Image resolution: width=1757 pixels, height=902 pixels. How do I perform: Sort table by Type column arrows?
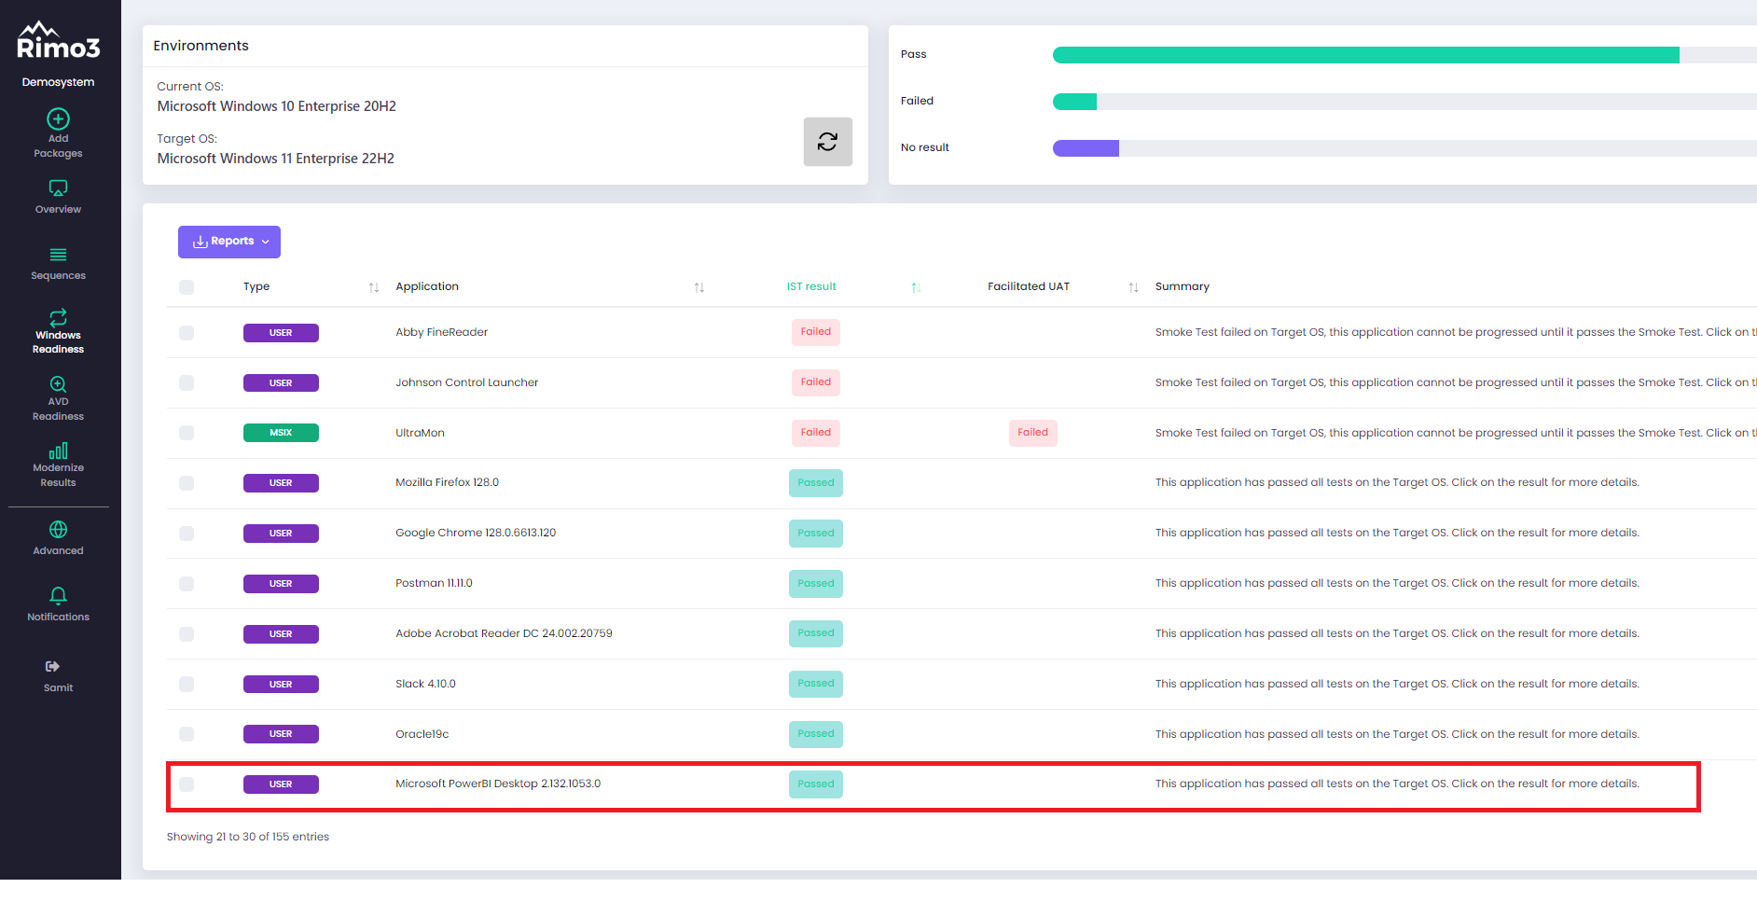374,287
